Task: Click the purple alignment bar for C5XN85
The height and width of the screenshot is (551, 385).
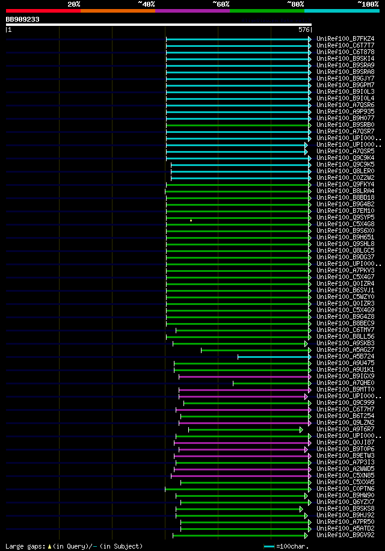Action: pos(240,476)
